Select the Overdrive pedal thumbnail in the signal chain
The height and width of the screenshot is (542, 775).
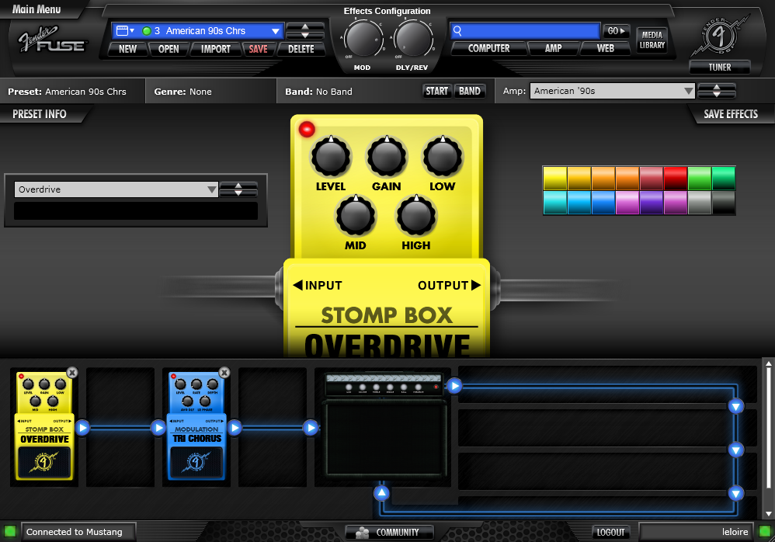44,426
